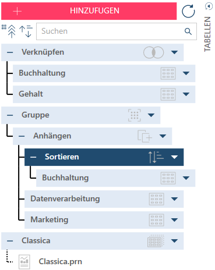Collapse the Verknüpfen node
This screenshot has width=215, height=270.
click(x=10, y=52)
